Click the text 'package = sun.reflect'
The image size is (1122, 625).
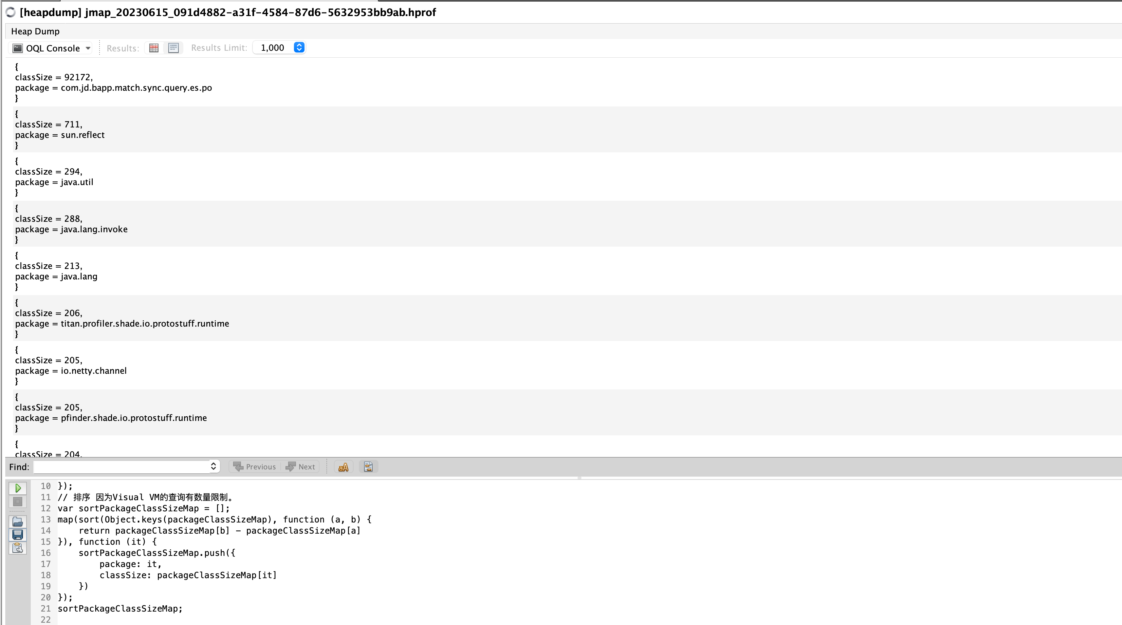coord(60,135)
